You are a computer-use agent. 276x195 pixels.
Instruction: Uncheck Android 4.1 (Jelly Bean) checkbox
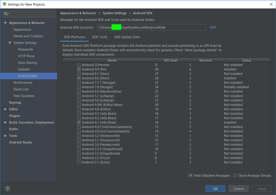(79, 123)
